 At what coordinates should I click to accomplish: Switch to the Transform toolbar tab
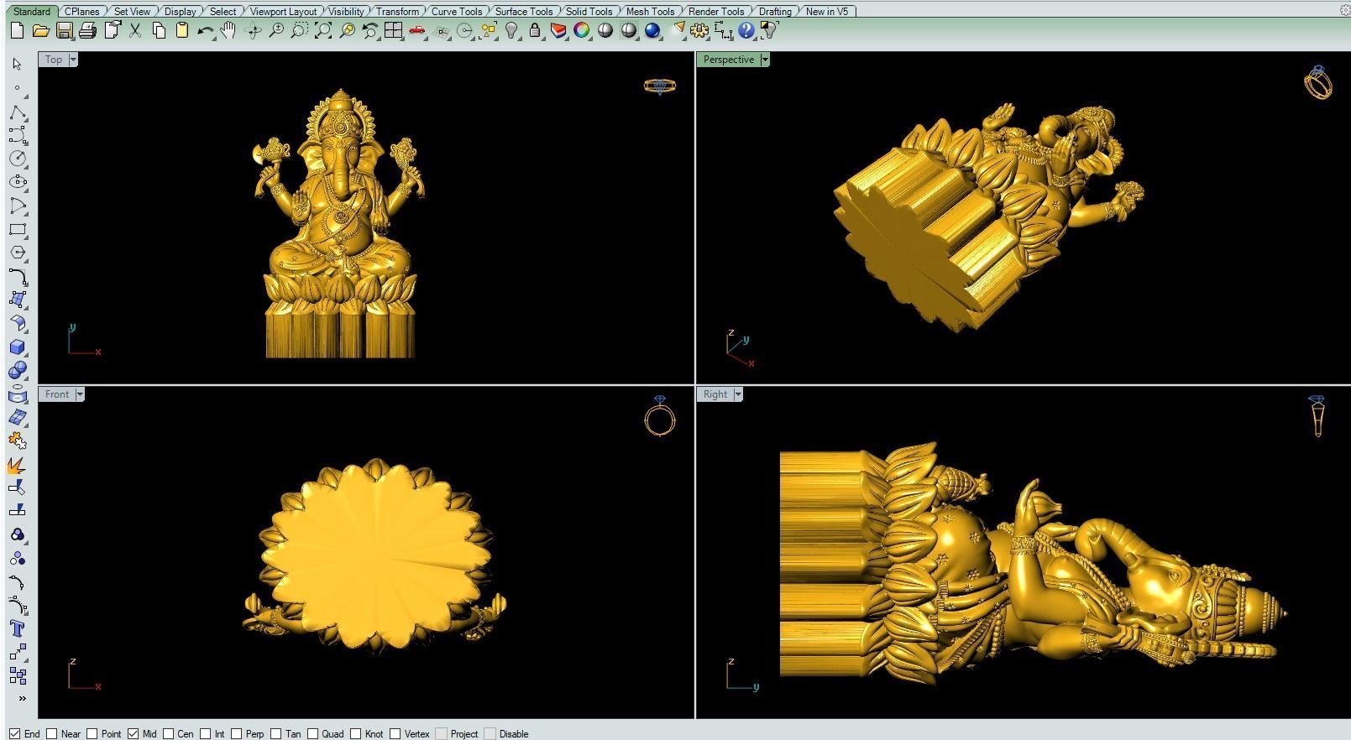point(397,11)
